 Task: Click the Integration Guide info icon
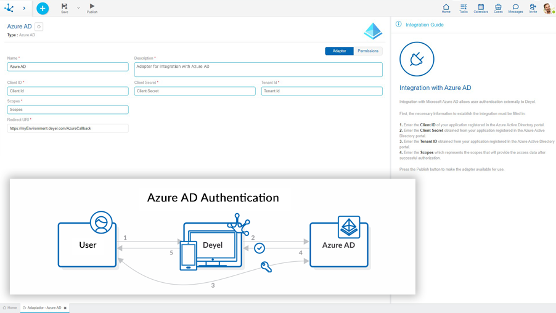(x=399, y=24)
